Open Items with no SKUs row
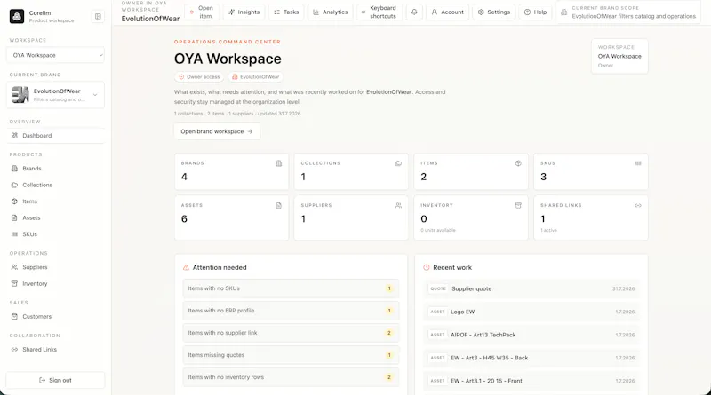The height and width of the screenshot is (395, 711). click(x=291, y=288)
